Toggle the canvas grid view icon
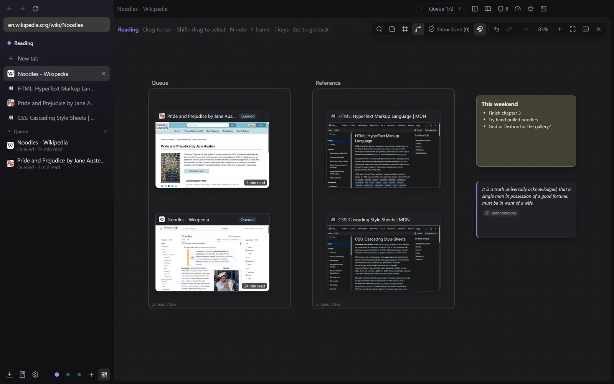 click(x=104, y=374)
